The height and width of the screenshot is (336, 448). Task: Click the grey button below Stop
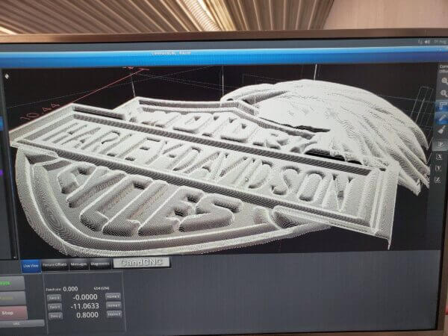click(22, 323)
